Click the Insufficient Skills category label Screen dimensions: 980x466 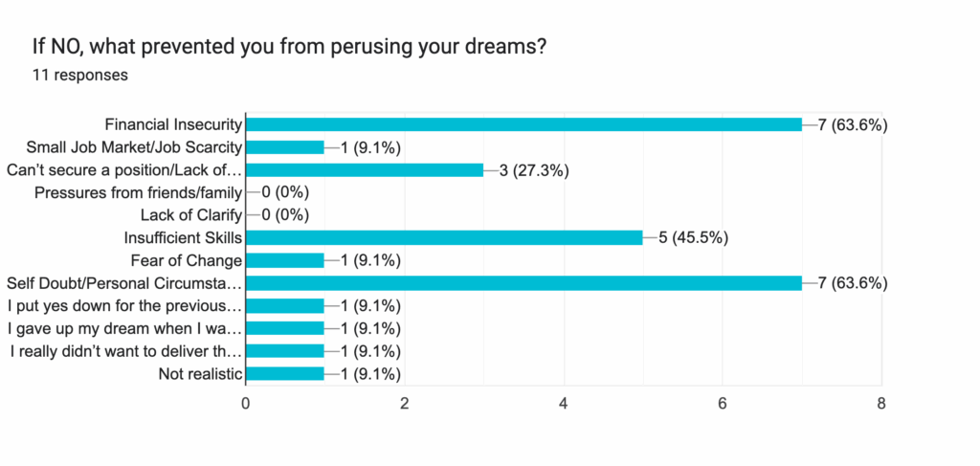coord(182,238)
